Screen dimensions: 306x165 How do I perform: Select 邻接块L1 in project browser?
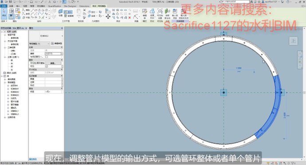click(x=15, y=111)
